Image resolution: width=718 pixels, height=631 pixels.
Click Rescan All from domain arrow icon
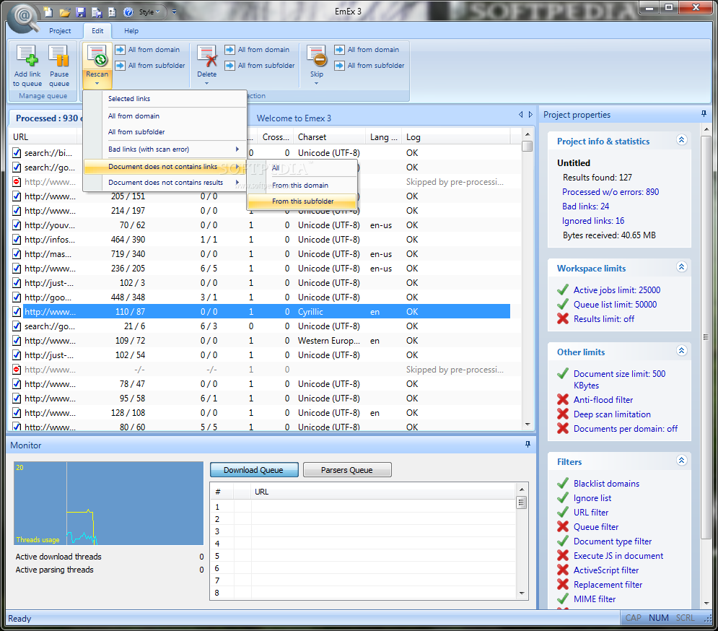120,50
